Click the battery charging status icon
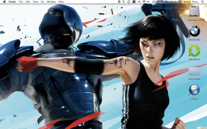The width and height of the screenshot is (207, 129). 154,2
